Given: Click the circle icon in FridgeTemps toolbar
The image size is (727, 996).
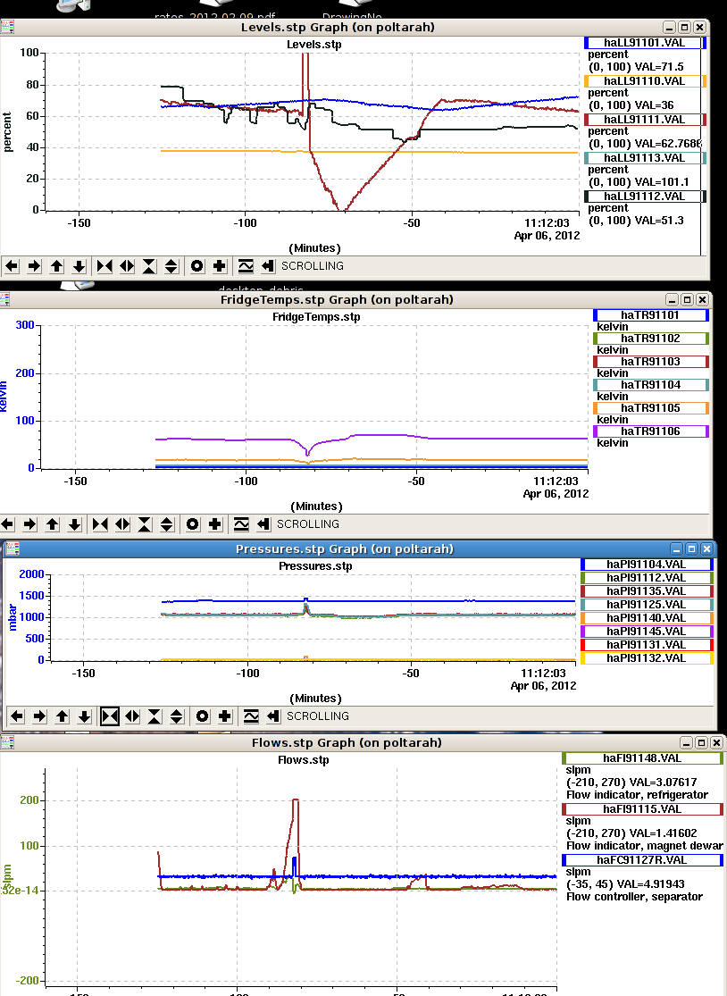Looking at the screenshot, I should click(193, 524).
